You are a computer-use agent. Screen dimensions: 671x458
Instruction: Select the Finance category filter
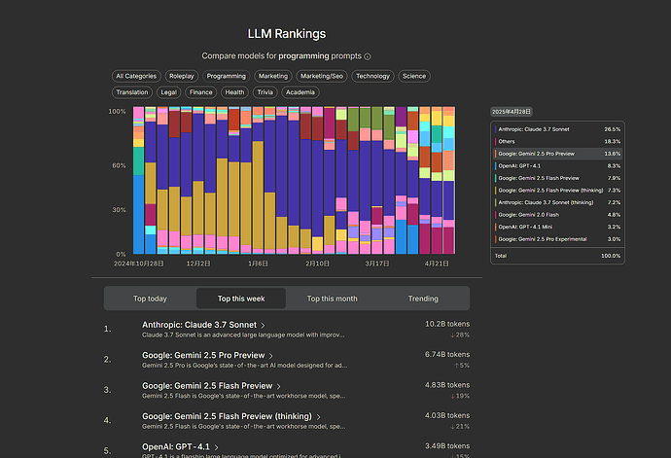click(200, 92)
